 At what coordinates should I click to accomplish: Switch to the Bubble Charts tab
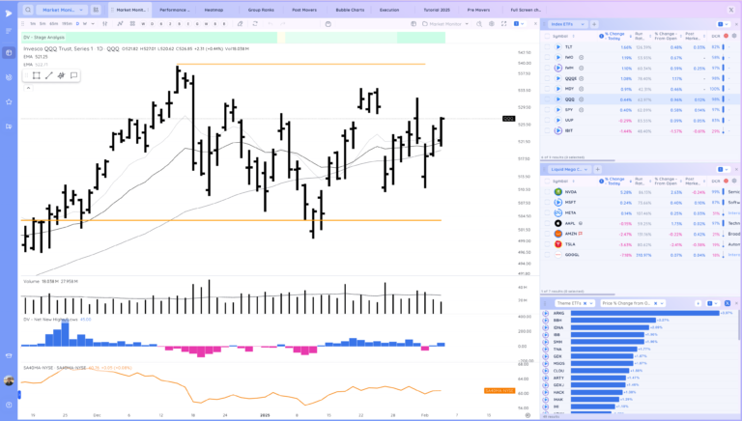[350, 9]
